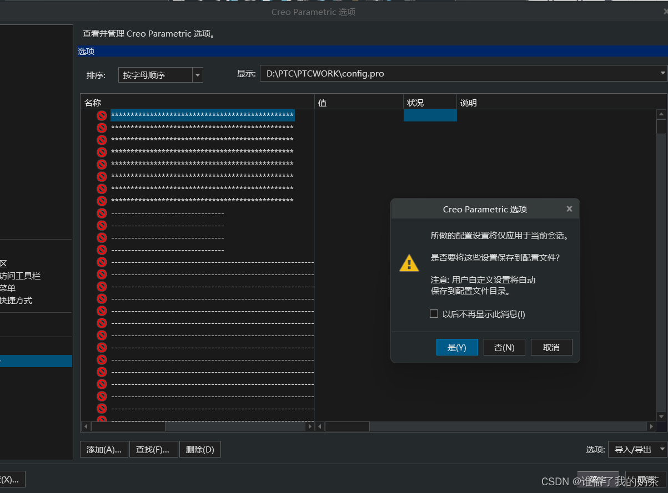Image resolution: width=668 pixels, height=493 pixels.
Task: Expand the config.pro file path dropdown
Action: 662,73
